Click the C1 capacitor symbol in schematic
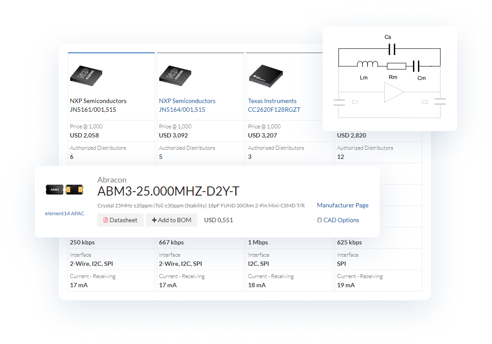Screen dimensions: 492x344 (339, 102)
